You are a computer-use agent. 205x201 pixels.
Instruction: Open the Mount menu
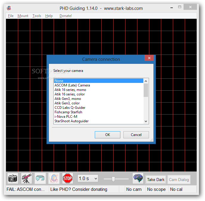coord(23,16)
